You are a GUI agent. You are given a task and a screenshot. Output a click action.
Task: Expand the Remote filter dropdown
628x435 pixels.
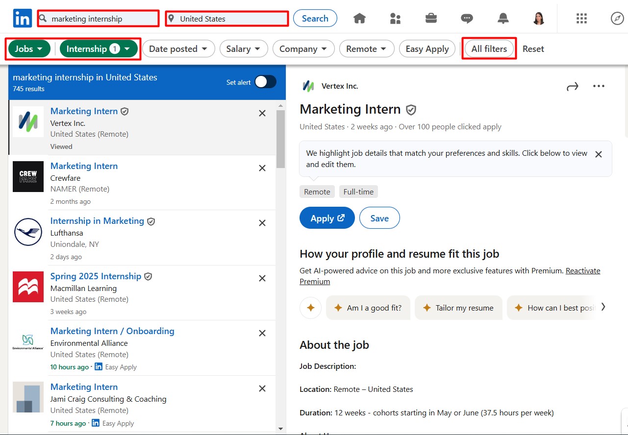[367, 48]
